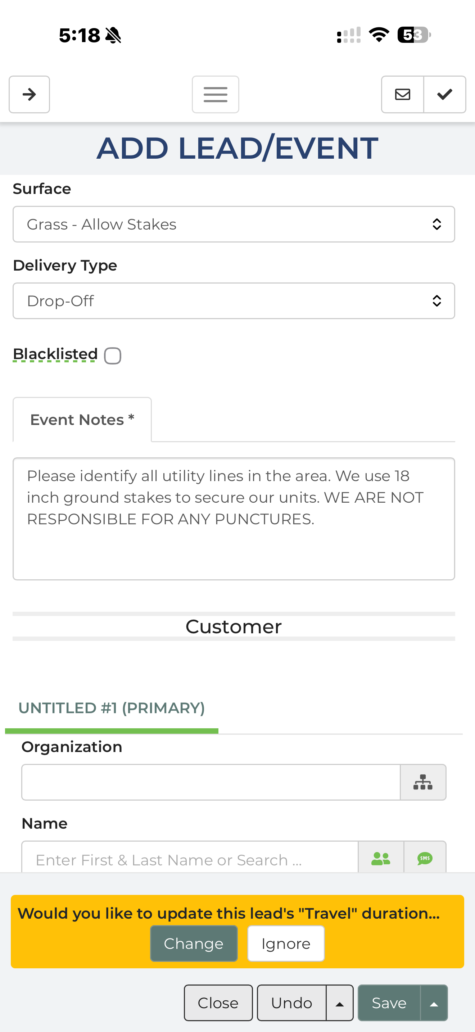Tap the SMS chat bubble icon

[x=425, y=858]
